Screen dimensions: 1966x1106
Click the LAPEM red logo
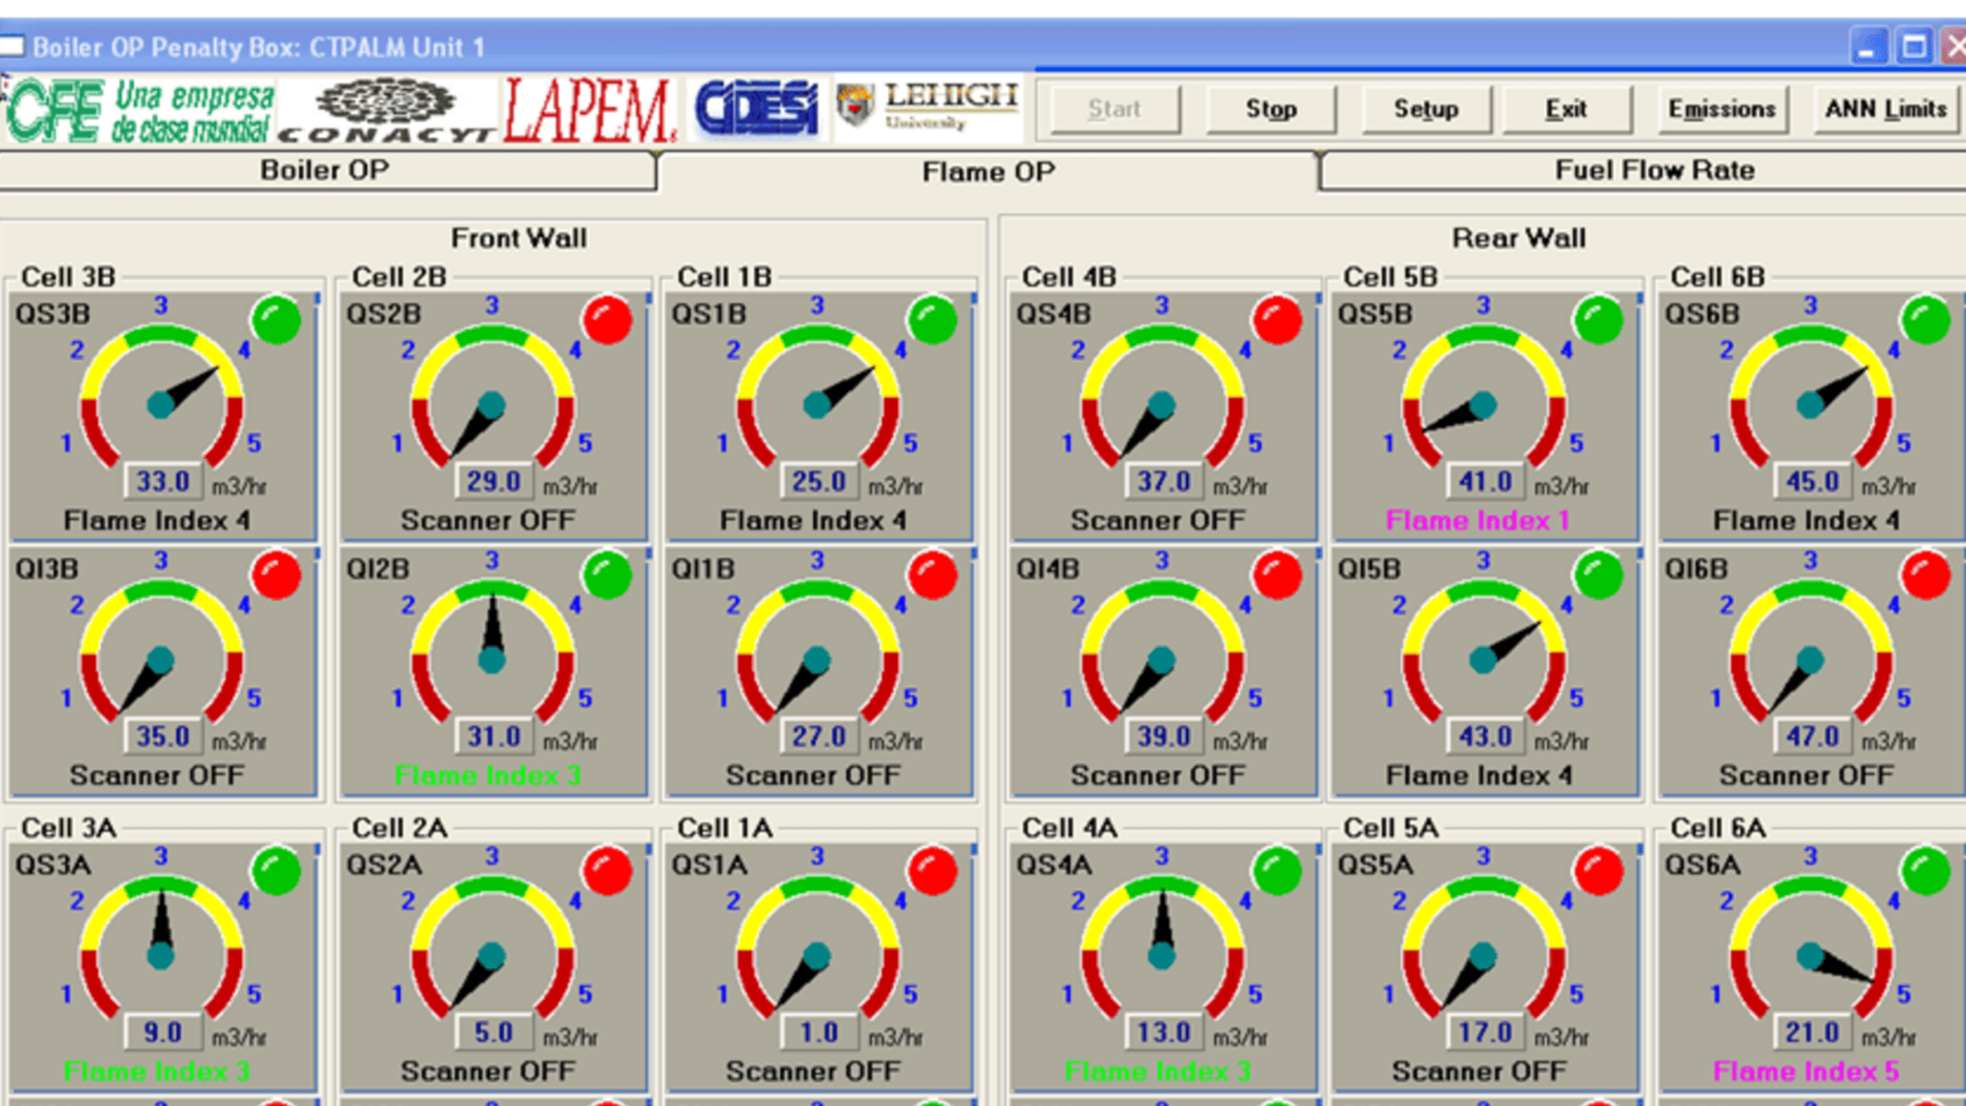tap(590, 112)
